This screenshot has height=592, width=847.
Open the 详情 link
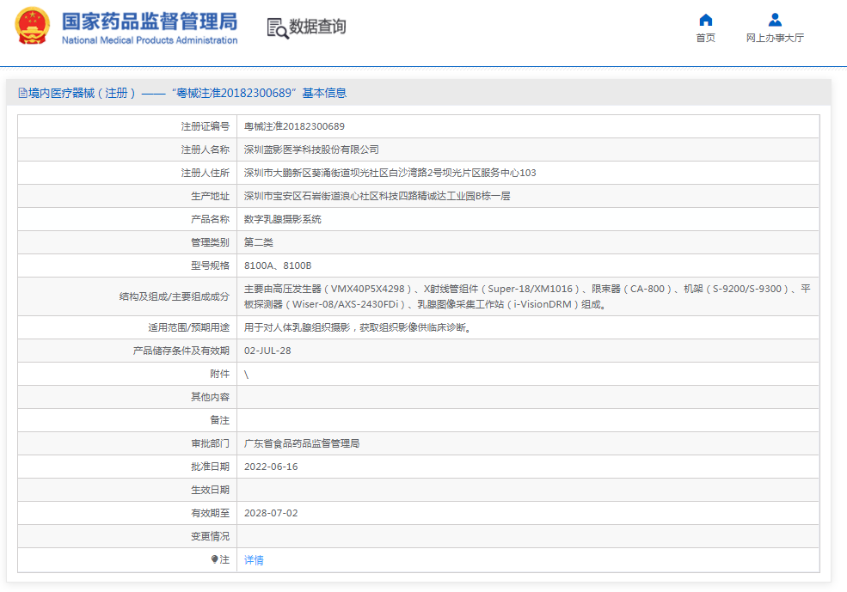[x=254, y=559]
